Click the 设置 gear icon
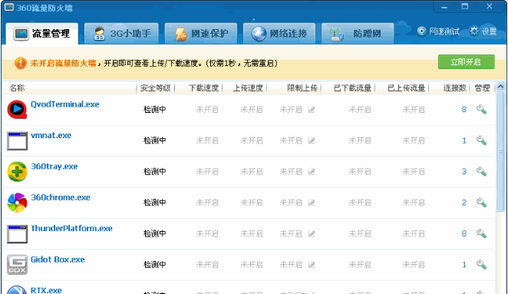 [474, 31]
